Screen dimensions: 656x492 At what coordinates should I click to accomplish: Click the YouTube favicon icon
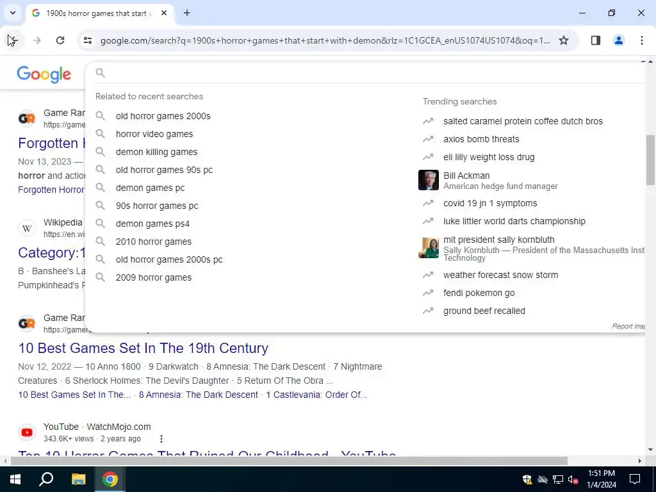[x=27, y=432]
